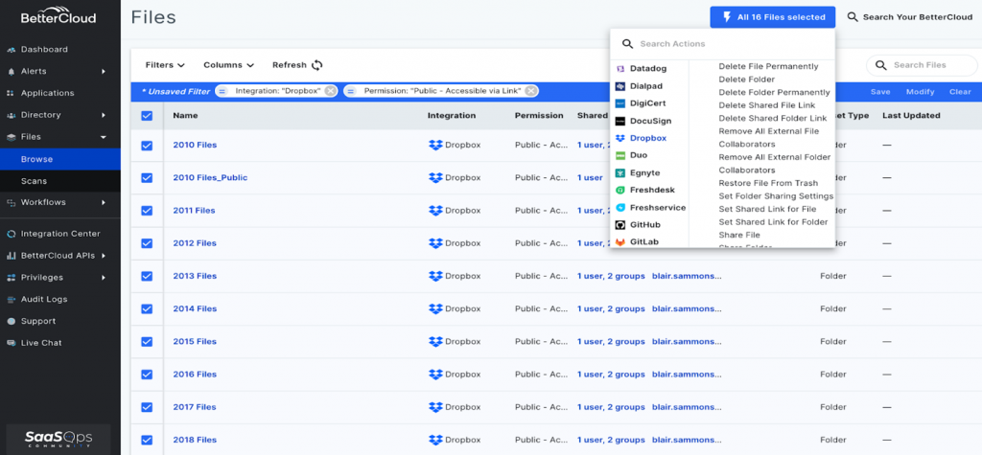Click the Egnyte integration icon
The width and height of the screenshot is (982, 455).
[x=620, y=172]
